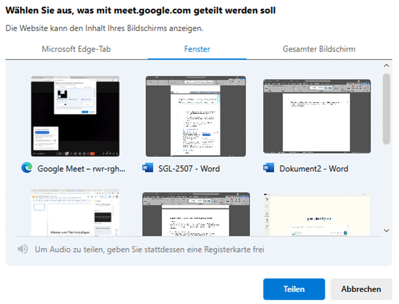Open the Gesamter Bildschirm tab
The height and width of the screenshot is (304, 399).
[319, 49]
